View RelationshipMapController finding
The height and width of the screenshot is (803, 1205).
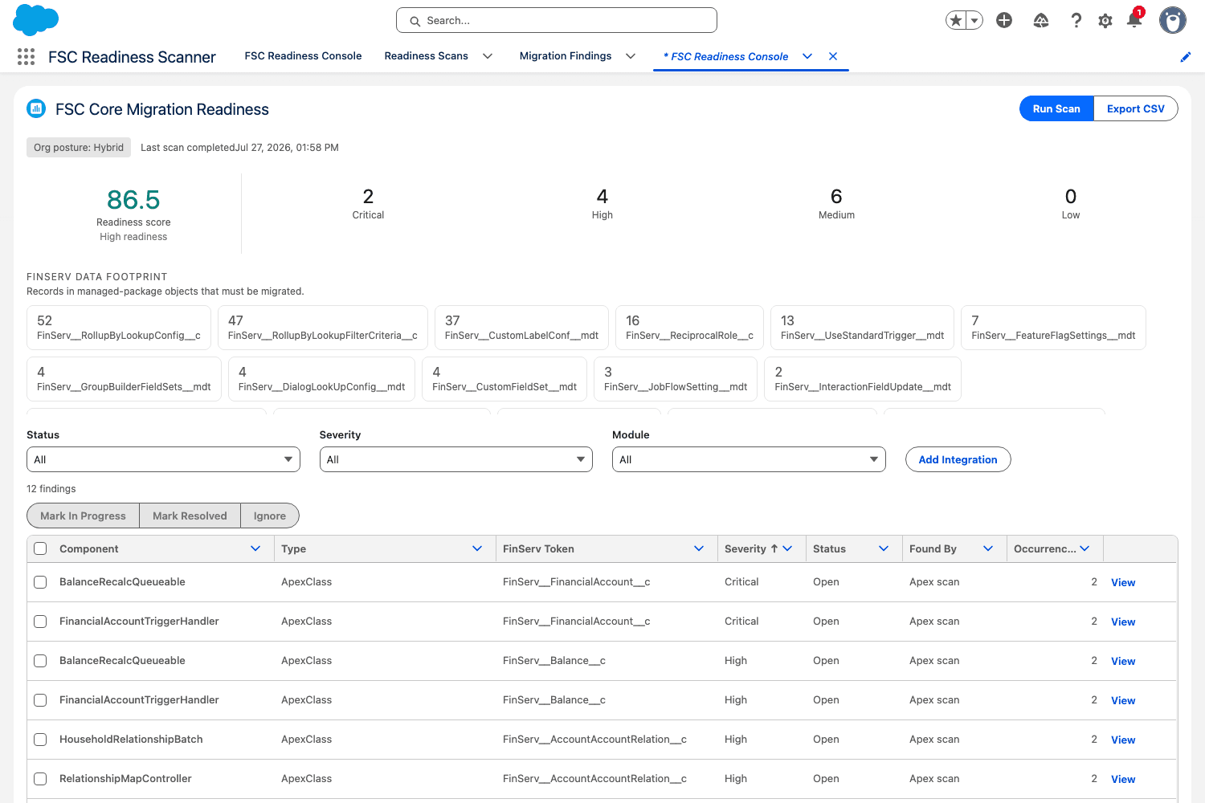coord(1123,779)
